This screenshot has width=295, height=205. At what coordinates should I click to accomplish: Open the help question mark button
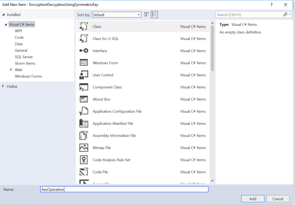(271, 5)
